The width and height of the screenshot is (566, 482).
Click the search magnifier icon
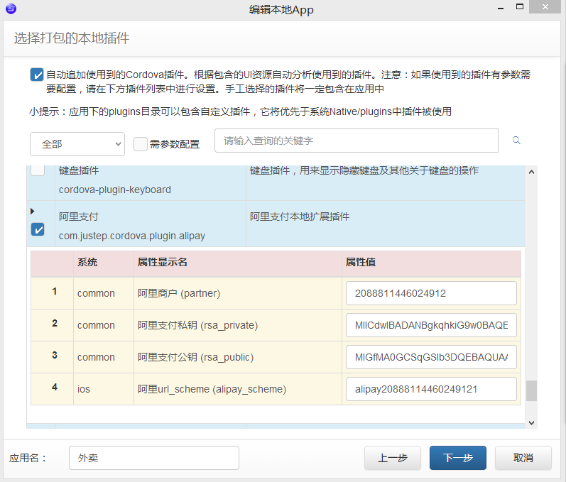click(x=516, y=141)
